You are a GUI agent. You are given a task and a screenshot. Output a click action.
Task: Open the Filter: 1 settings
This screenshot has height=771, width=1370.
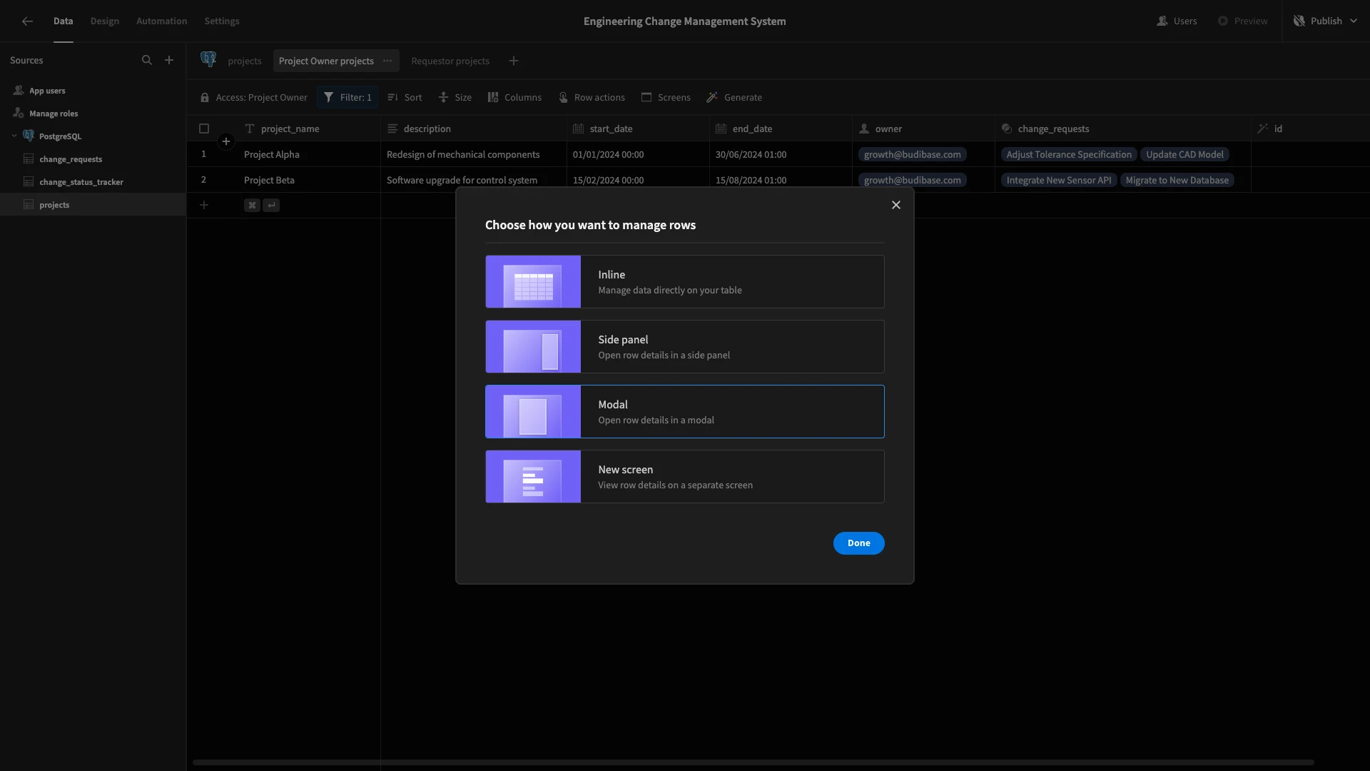pos(347,97)
